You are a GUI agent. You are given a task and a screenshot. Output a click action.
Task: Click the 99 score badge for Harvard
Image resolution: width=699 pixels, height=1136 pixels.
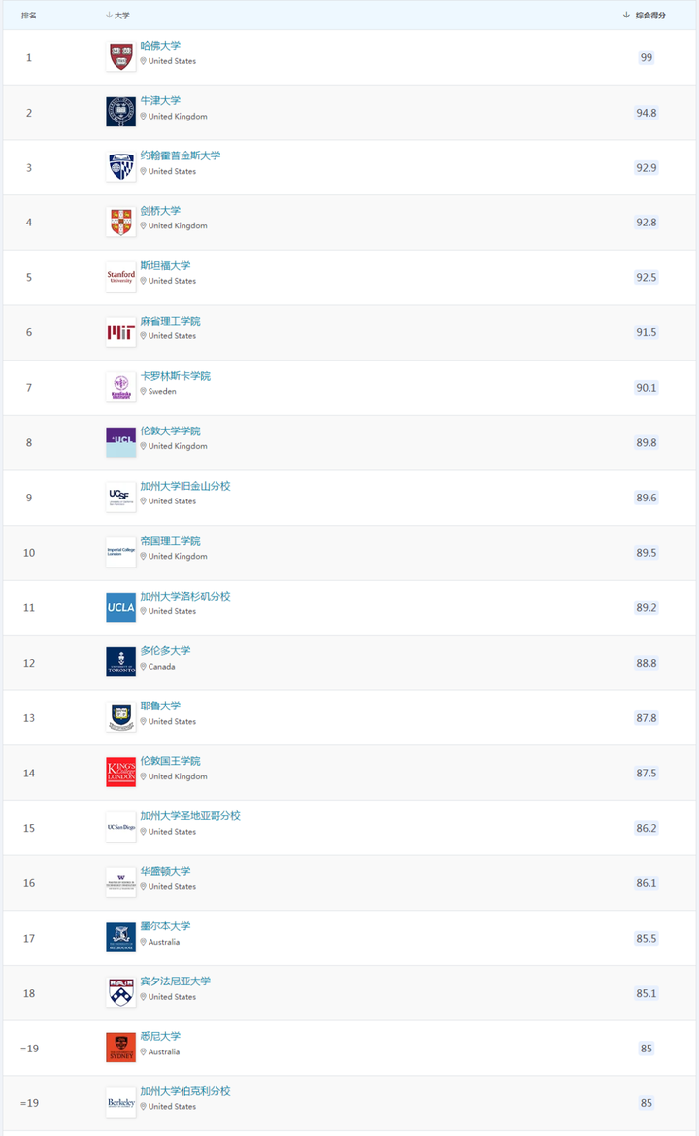point(647,57)
